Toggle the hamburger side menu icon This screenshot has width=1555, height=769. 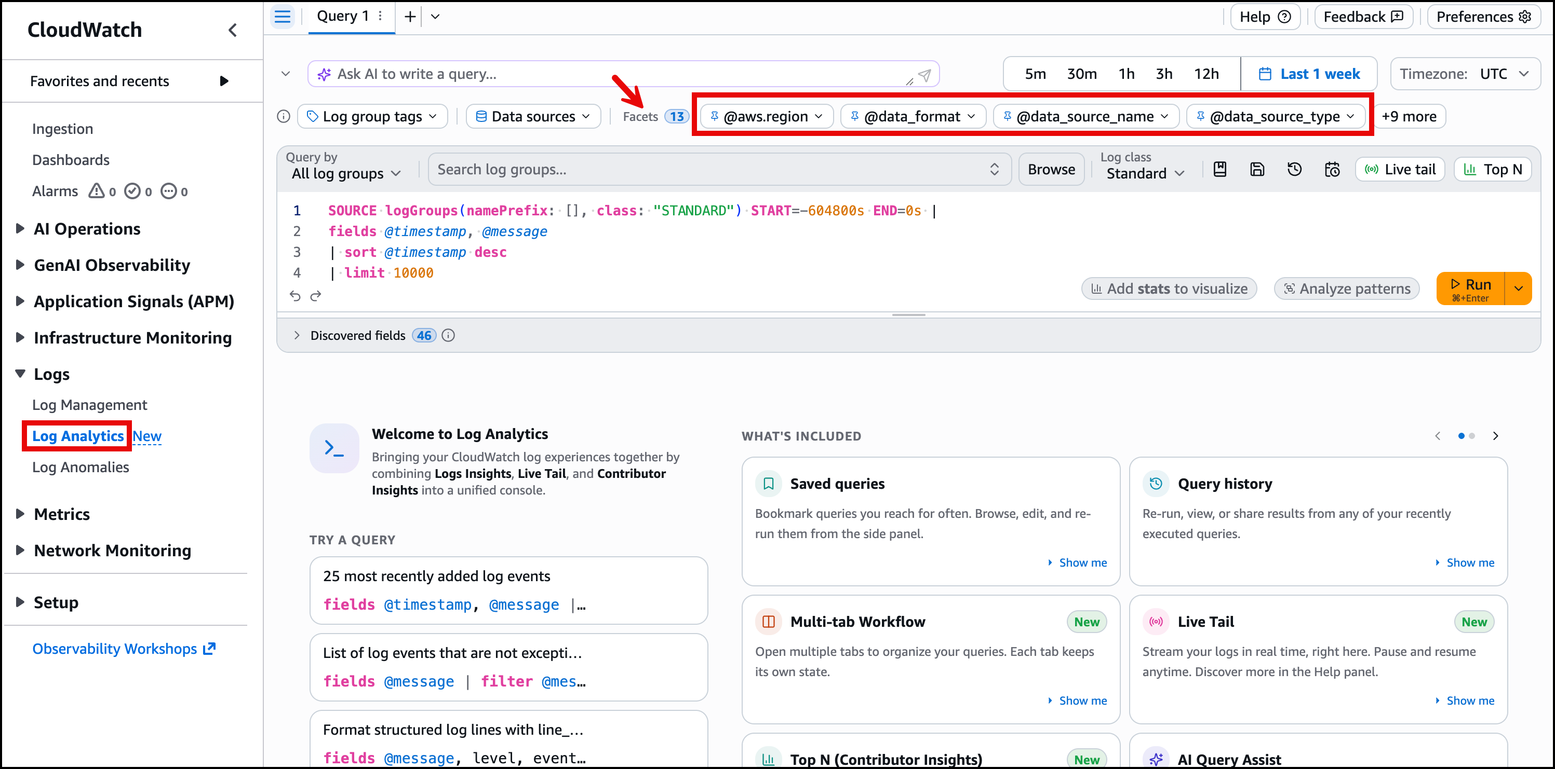(x=283, y=16)
